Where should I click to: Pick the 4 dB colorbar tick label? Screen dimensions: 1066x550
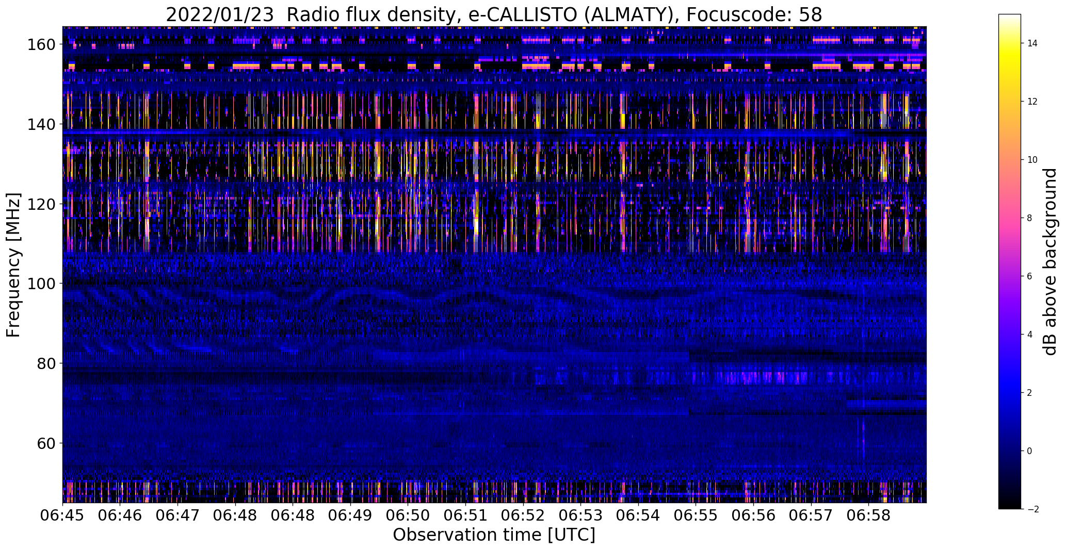(1030, 335)
